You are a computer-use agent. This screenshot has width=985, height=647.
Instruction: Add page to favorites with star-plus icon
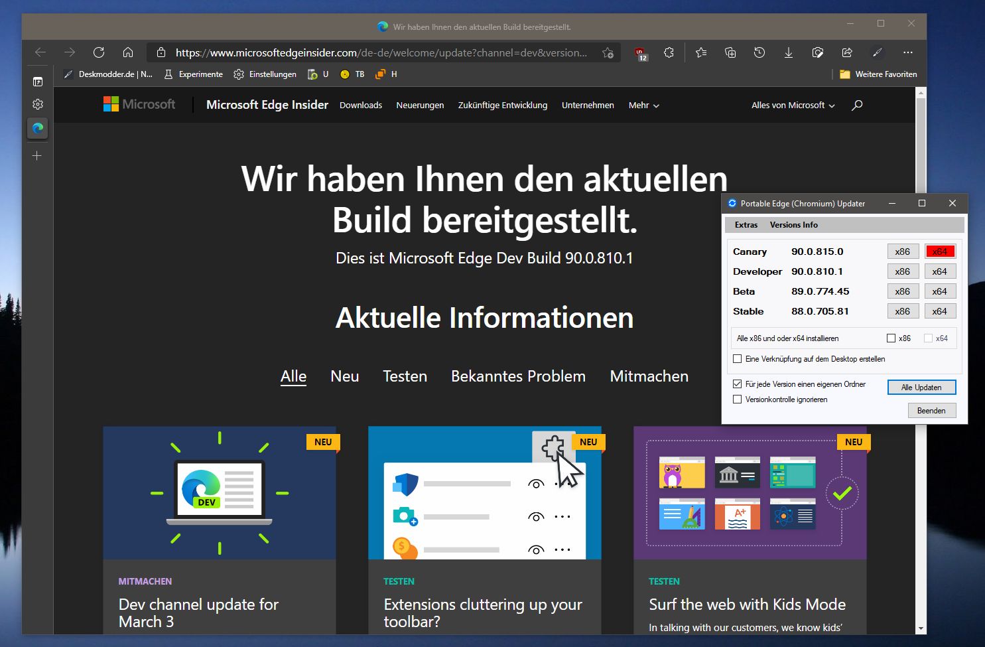[608, 53]
